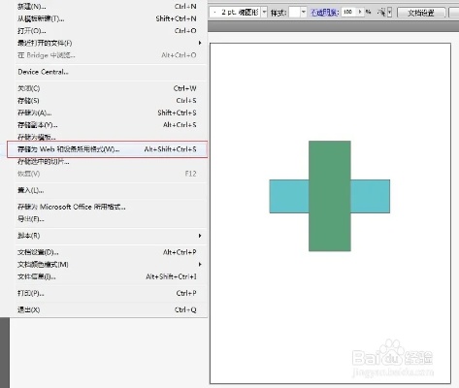Select 从模板新建(T) menu entry
Viewport: 459px width, 388px height.
click(x=107, y=18)
